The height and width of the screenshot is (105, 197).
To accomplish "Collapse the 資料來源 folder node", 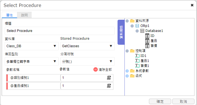I will point(127,21).
